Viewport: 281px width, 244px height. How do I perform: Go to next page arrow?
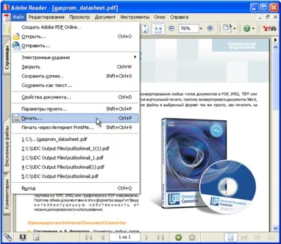tap(146, 237)
